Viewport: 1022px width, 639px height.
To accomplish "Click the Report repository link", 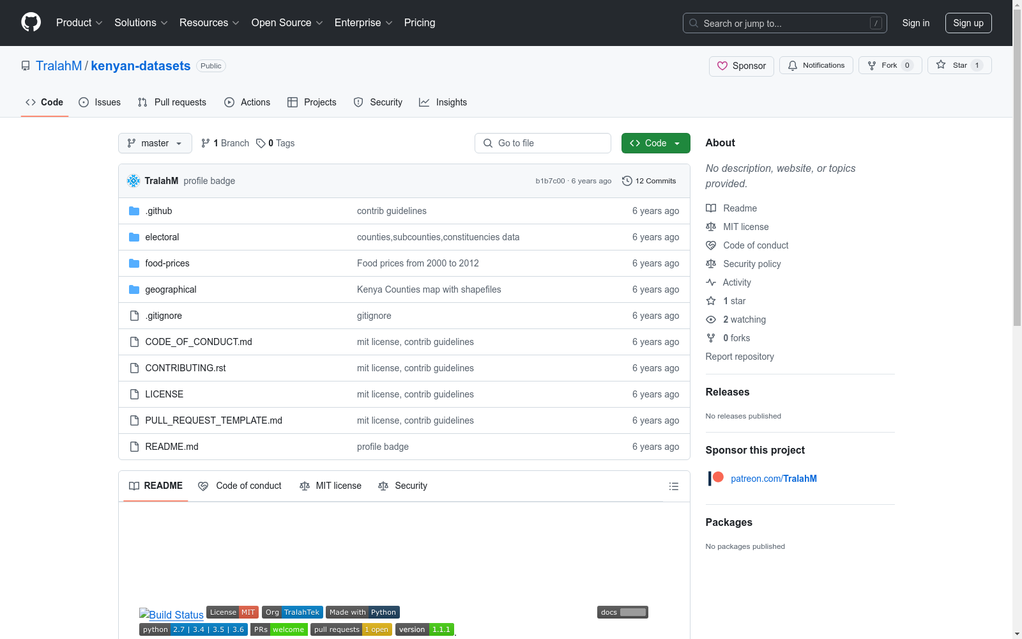I will [740, 357].
